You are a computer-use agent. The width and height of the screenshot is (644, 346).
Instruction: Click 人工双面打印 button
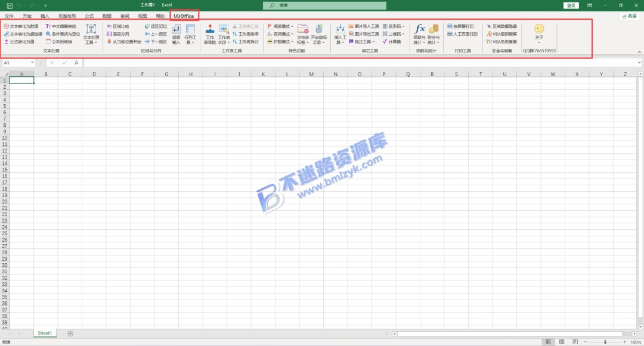pyautogui.click(x=463, y=34)
